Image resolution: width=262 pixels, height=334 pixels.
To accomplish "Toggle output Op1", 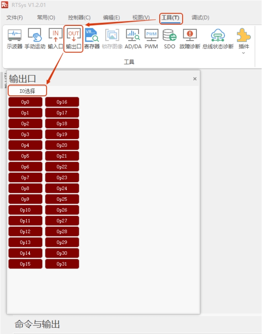I will point(25,113).
